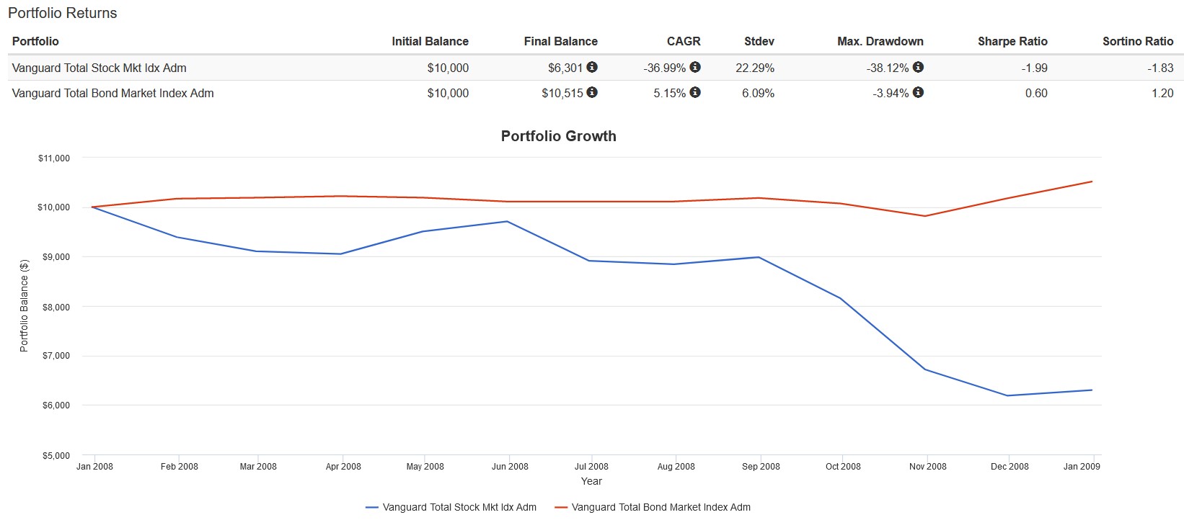The image size is (1184, 520).
Task: Toggle Vanguard Total Bond Market legend label
Action: tap(661, 507)
